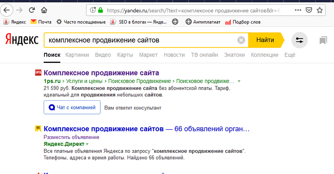Click the Яндекс.Директ link

point(64,144)
